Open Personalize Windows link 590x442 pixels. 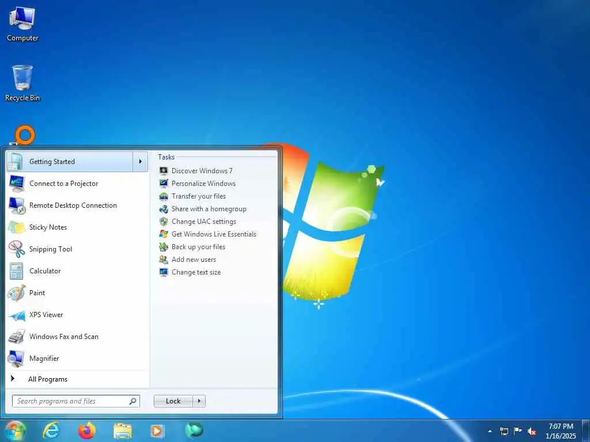tap(203, 184)
